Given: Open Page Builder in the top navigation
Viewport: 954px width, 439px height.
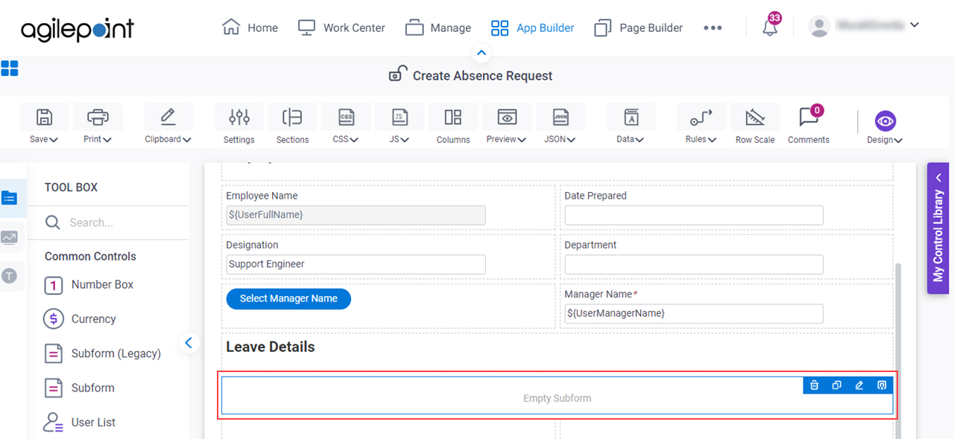Looking at the screenshot, I should tap(639, 28).
